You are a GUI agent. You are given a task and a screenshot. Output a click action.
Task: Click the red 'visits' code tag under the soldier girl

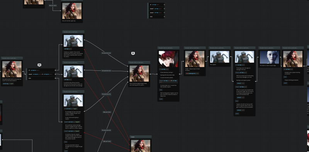(x=192, y=73)
